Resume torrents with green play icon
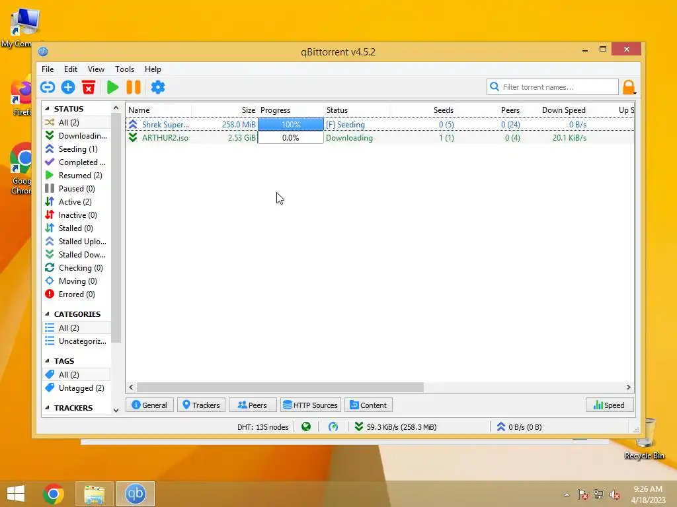This screenshot has height=507, width=677. [x=112, y=88]
